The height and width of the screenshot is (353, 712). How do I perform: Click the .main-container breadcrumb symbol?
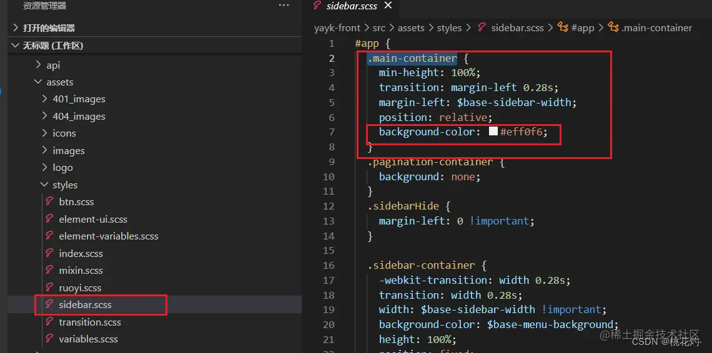(656, 27)
